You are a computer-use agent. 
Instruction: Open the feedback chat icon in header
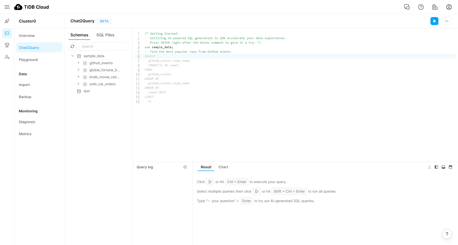(407, 7)
